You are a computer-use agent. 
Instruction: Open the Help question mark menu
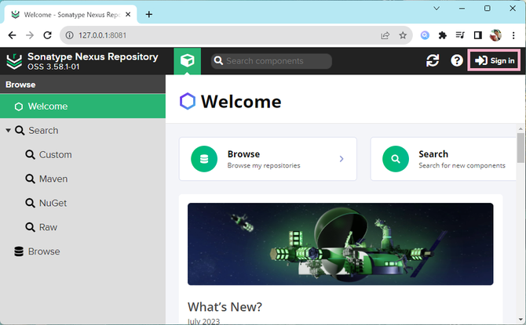pyautogui.click(x=457, y=60)
